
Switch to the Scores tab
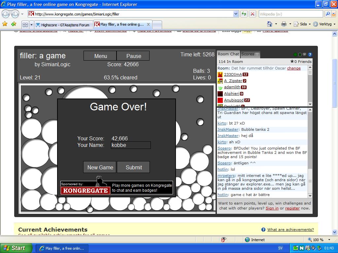[x=248, y=54]
